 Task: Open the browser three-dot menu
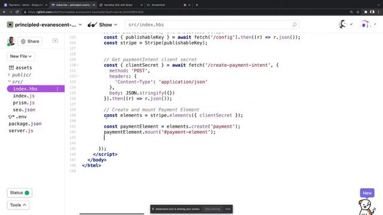379,12
